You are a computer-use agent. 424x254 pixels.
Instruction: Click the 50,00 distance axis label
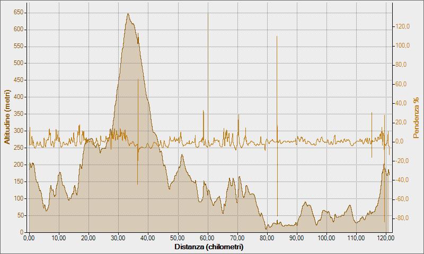coord(178,238)
